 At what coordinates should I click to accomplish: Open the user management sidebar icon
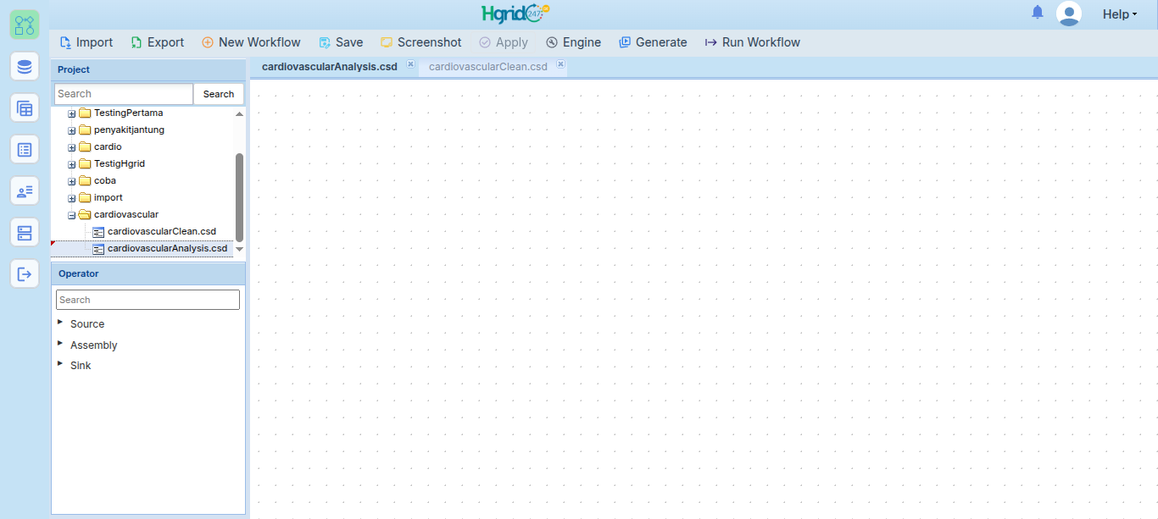(x=25, y=190)
